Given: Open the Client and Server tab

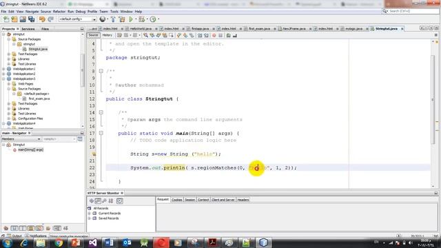Looking at the screenshot, I should click(x=223, y=200).
